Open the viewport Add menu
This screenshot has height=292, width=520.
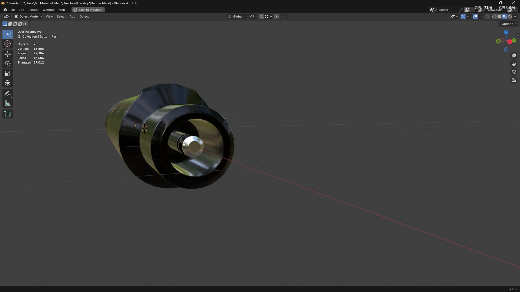(x=72, y=16)
